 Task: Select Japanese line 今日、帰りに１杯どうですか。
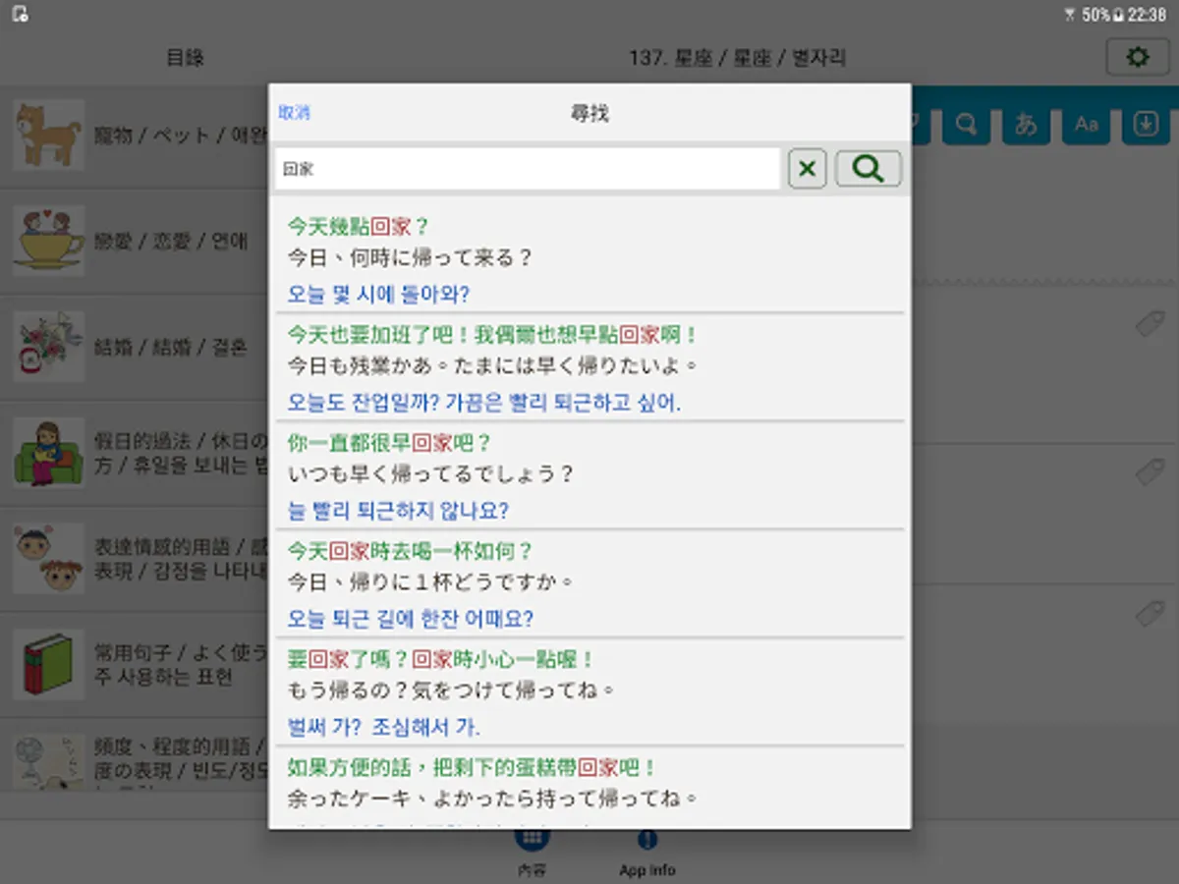[x=430, y=582]
